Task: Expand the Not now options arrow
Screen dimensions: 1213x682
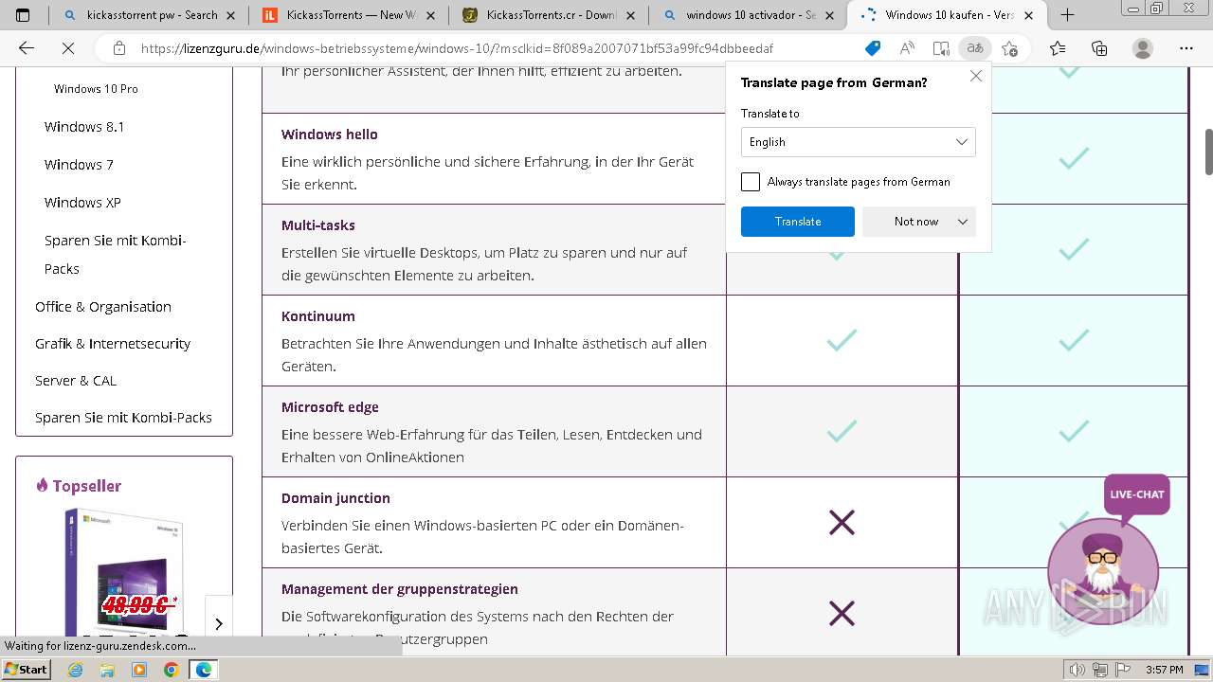Action: coord(963,222)
